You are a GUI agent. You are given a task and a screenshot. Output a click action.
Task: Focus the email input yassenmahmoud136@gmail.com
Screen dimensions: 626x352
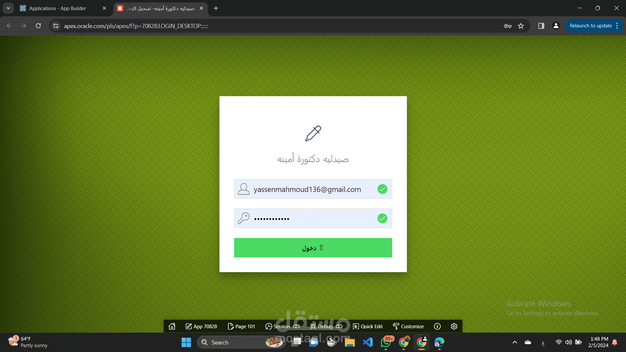313,189
